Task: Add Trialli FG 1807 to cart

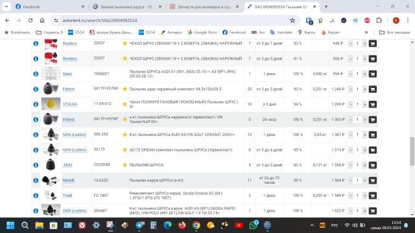Action: tap(373, 195)
